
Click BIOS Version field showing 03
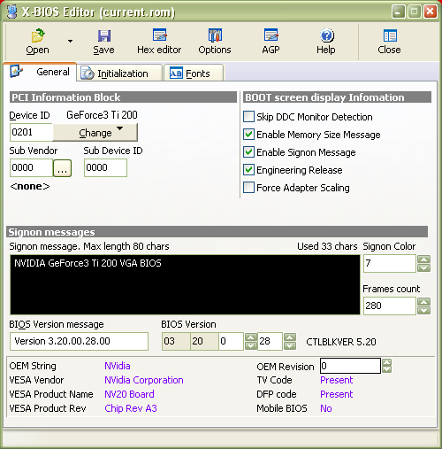[x=176, y=341]
